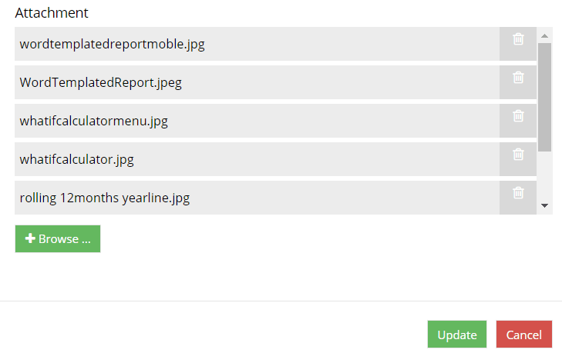Viewport: 562px width, 353px height.
Task: Click the Attachment section label
Action: click(52, 13)
